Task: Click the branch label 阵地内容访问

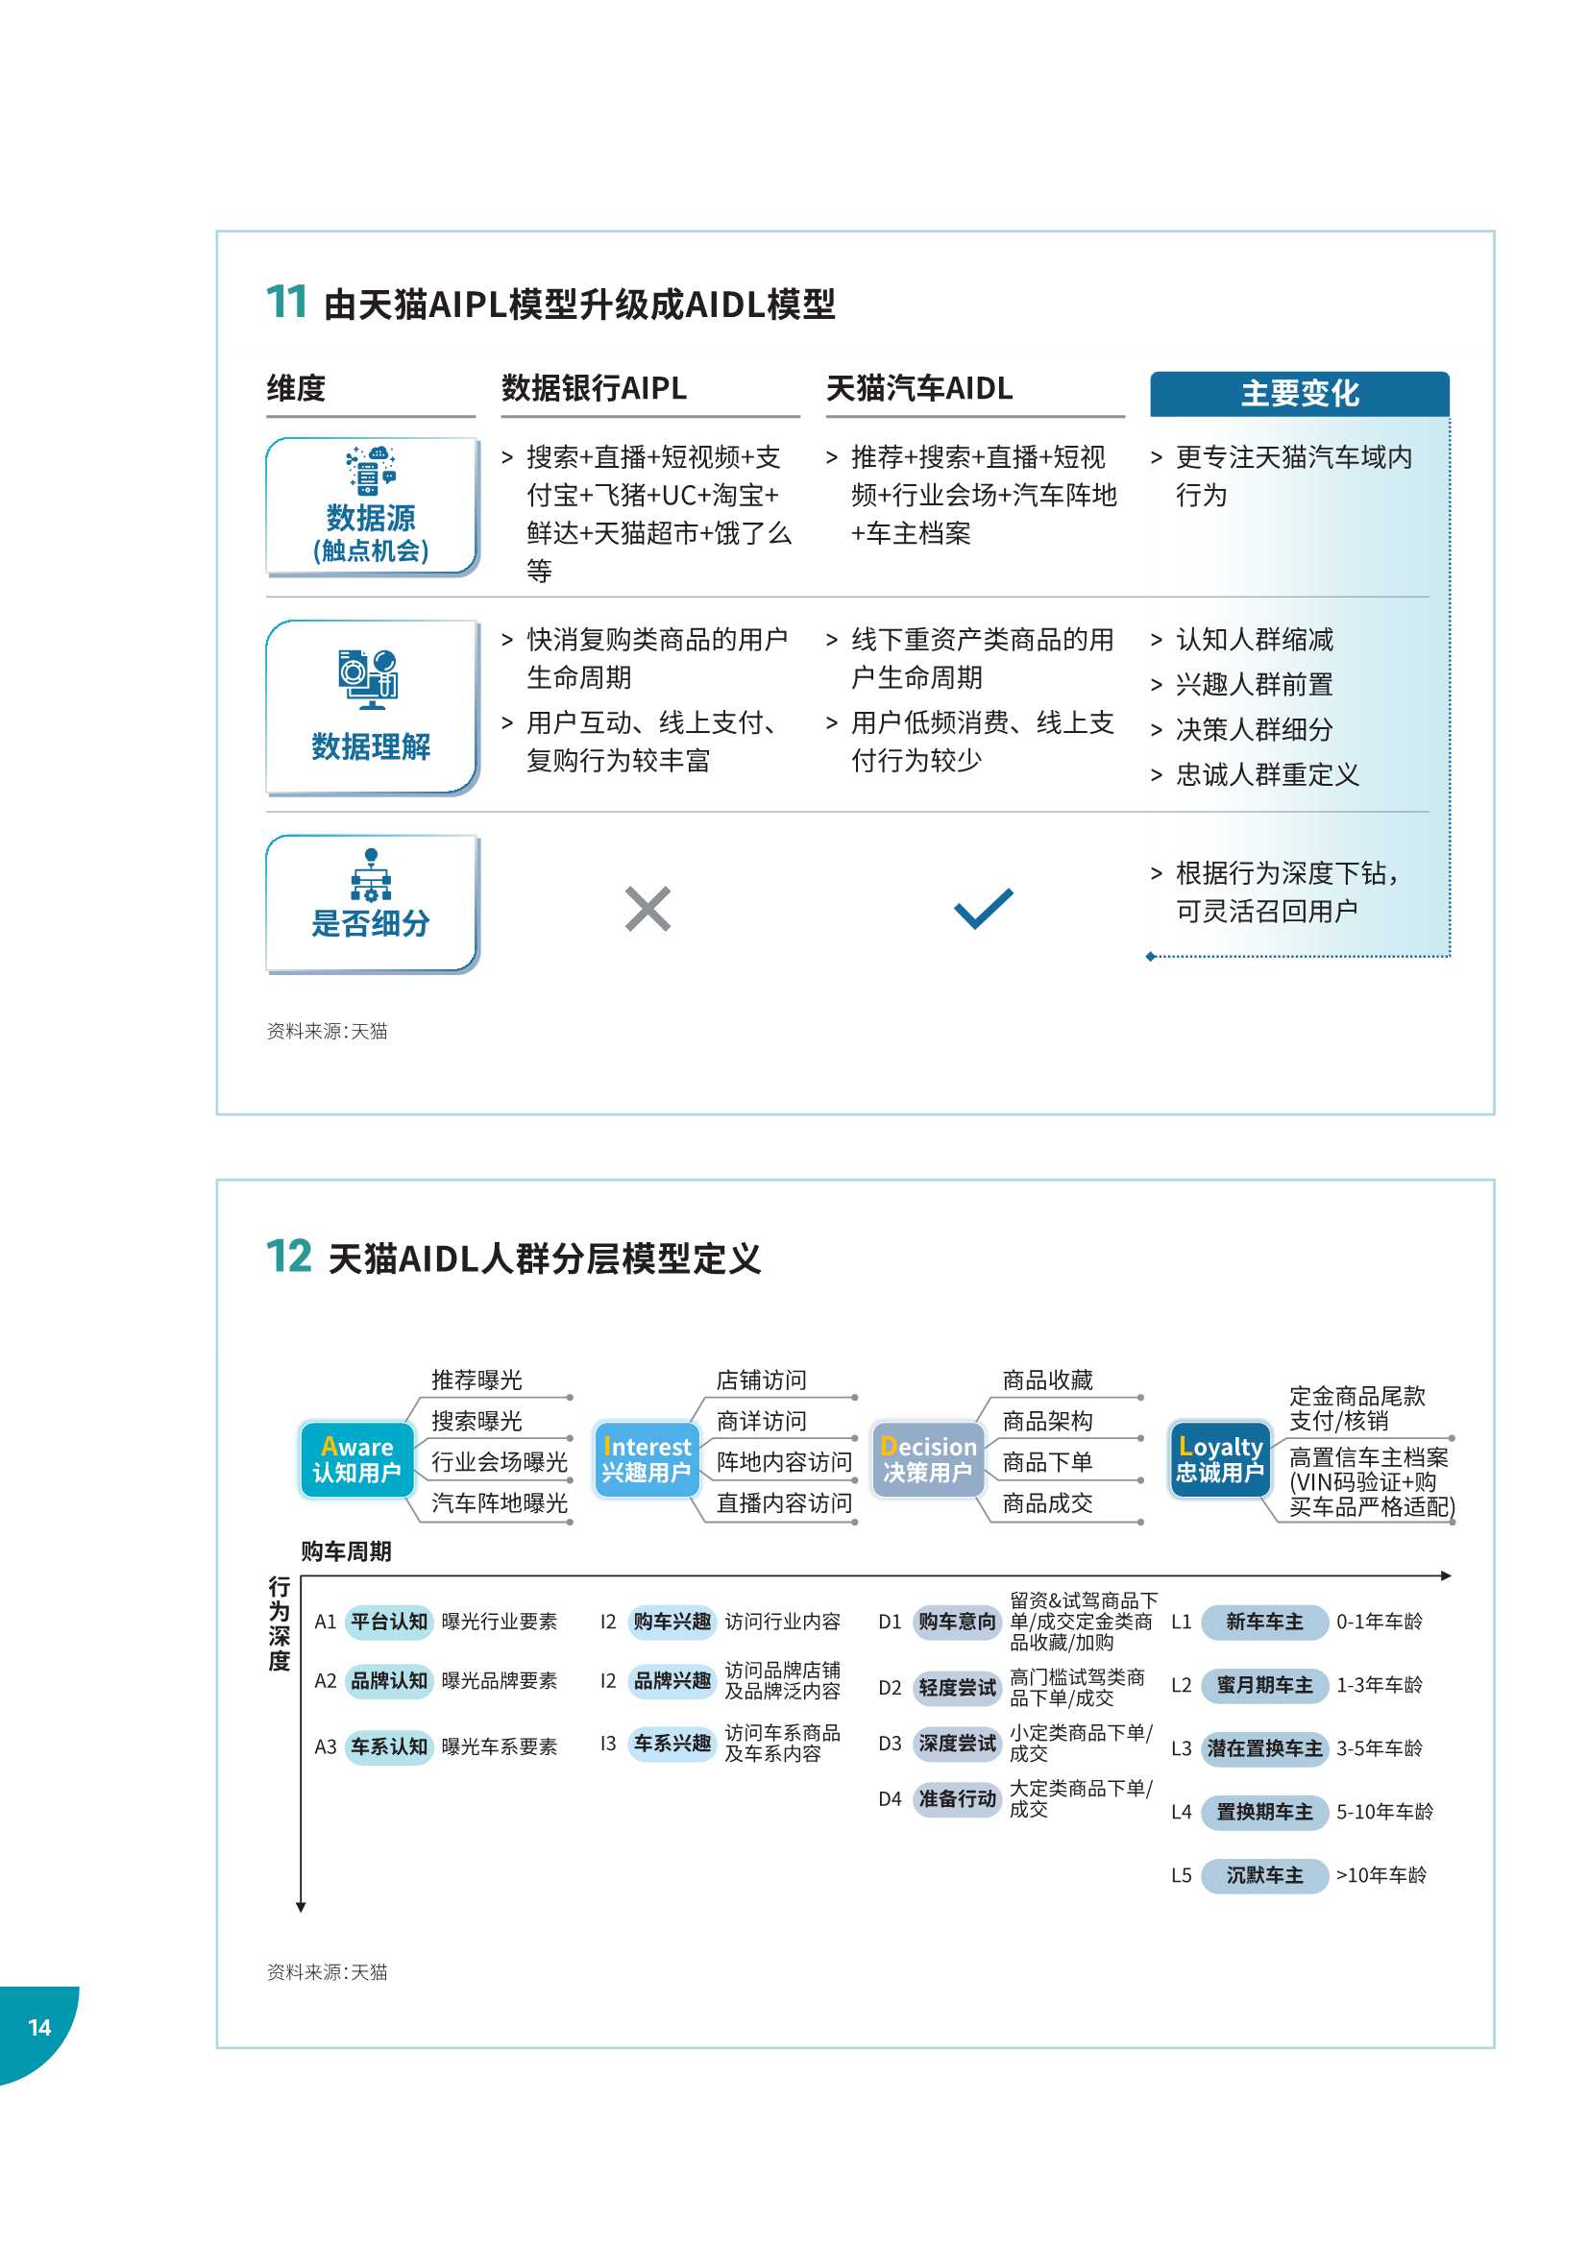Action: [784, 1461]
